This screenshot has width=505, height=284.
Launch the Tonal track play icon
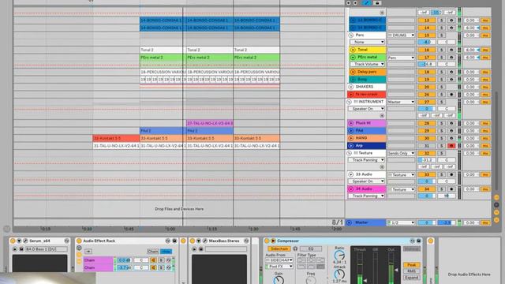[x=353, y=50]
